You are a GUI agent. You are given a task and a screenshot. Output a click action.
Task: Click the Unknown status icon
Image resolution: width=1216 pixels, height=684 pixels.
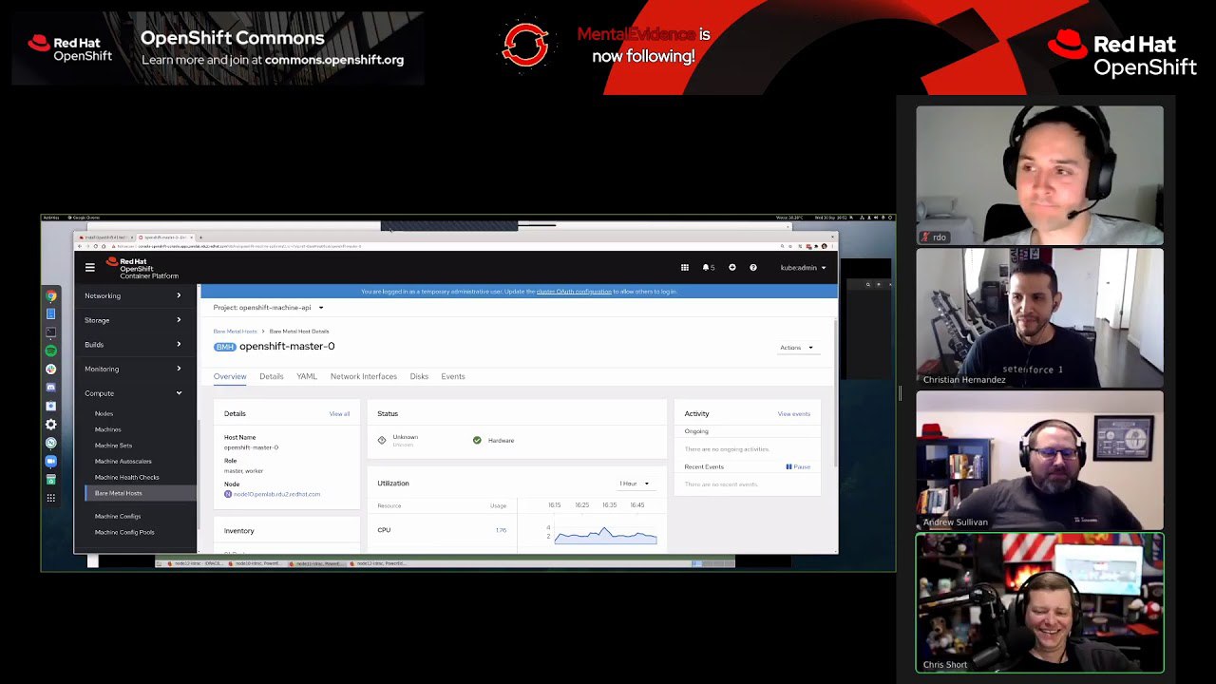[x=382, y=440]
